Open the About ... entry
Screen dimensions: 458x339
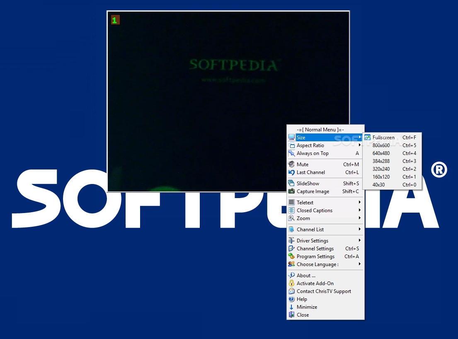point(325,275)
